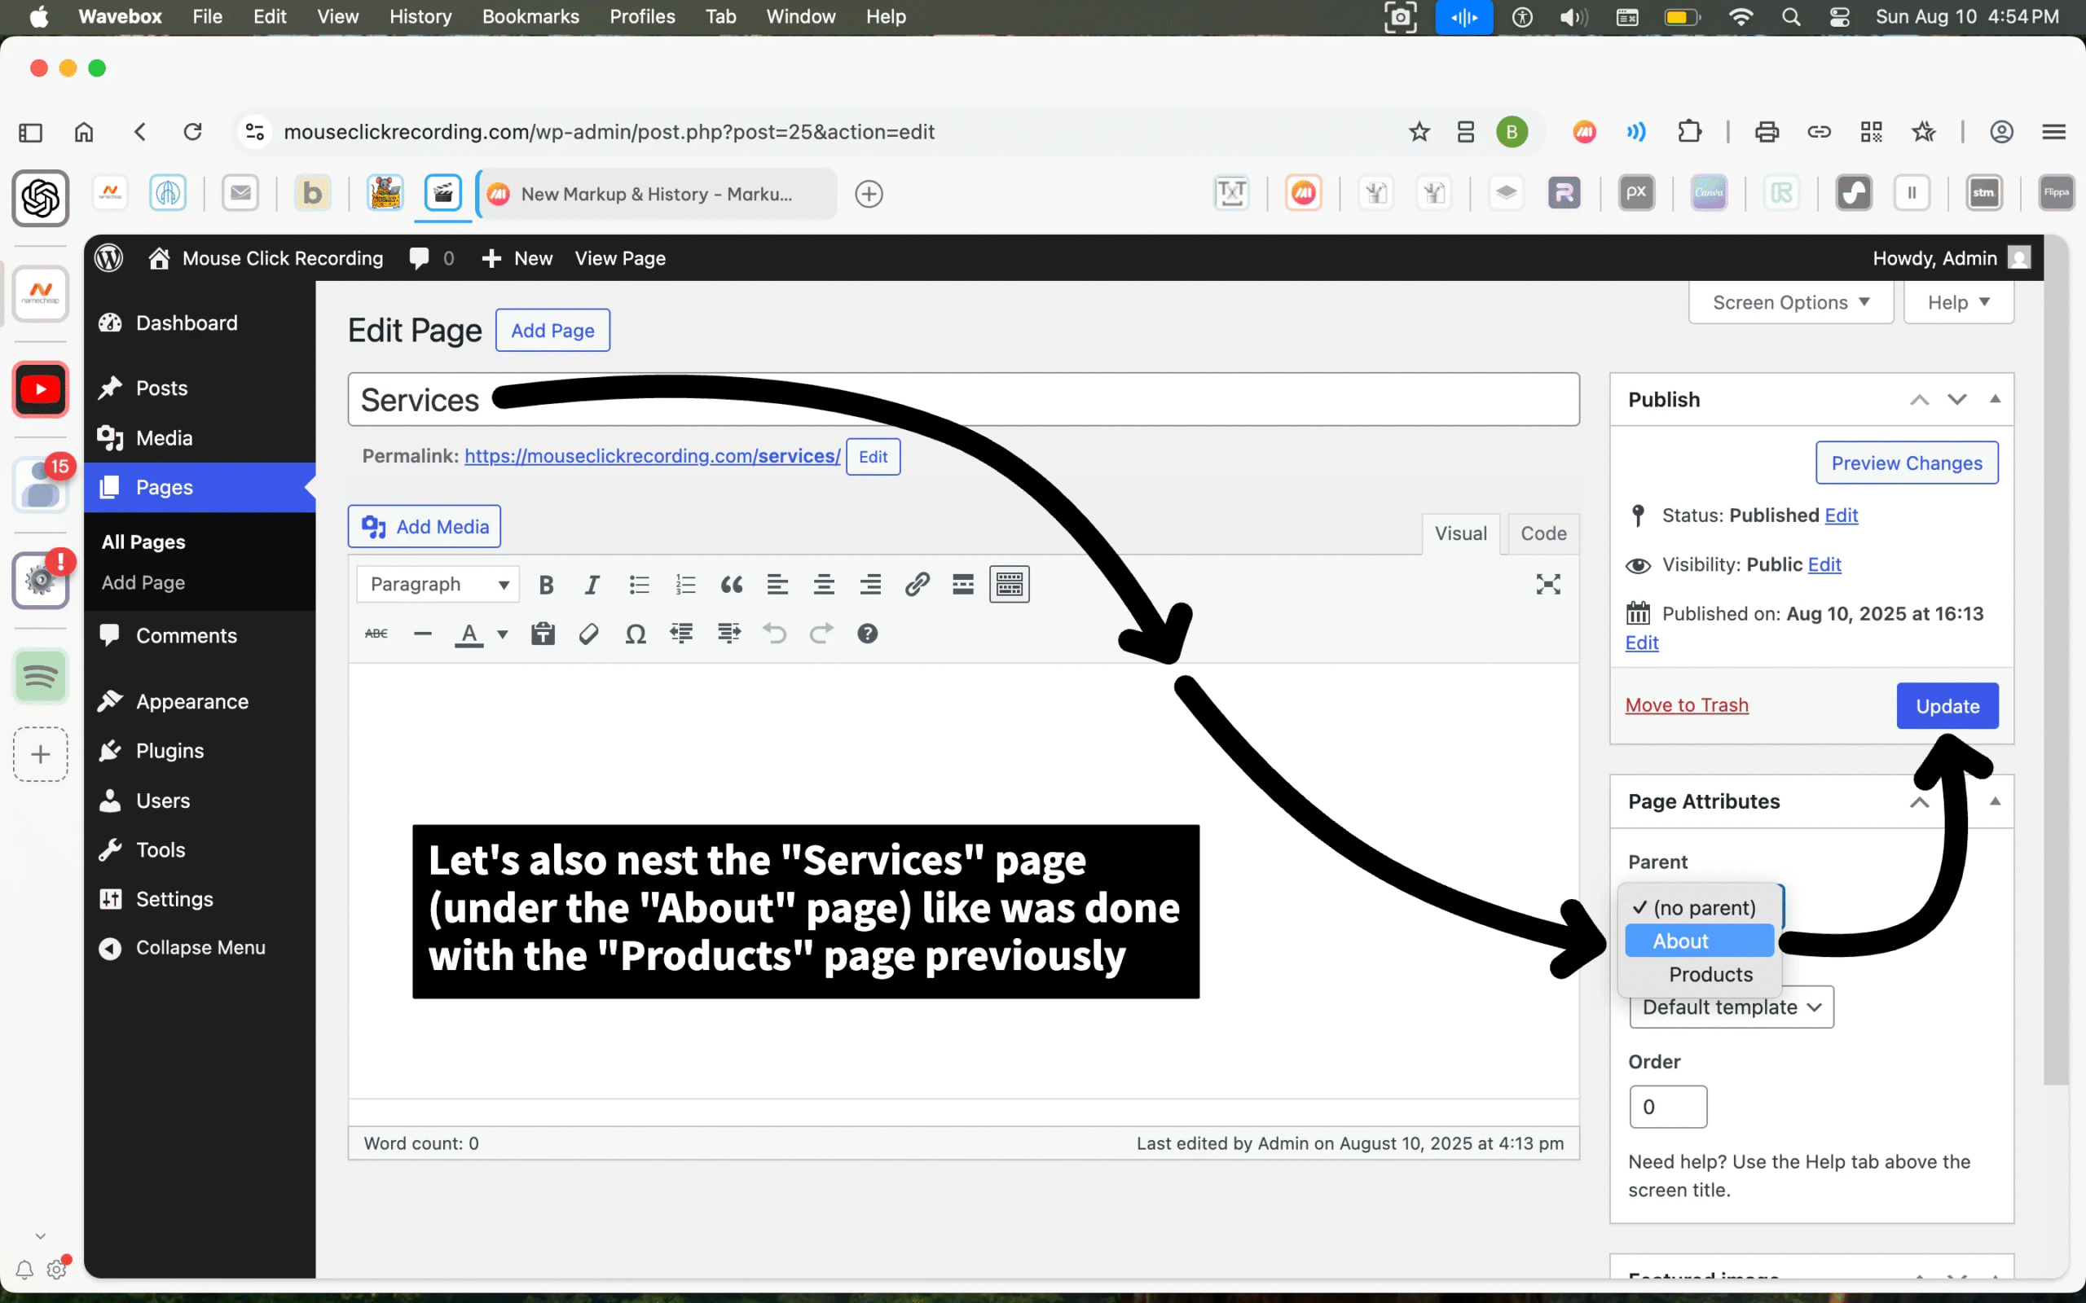Open the text color picker arrow
The width and height of the screenshot is (2086, 1303).
coord(503,634)
